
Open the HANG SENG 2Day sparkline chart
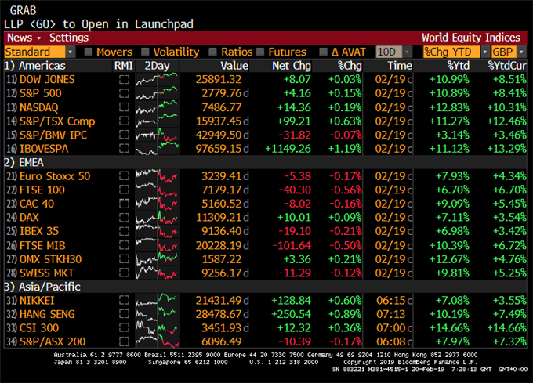click(x=157, y=314)
